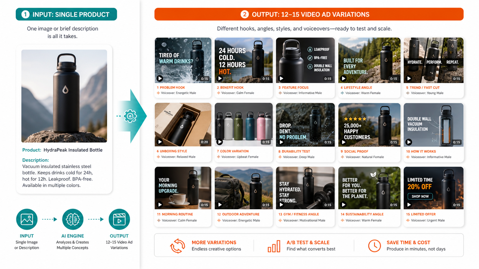Start playback on the Feature Focus ad
This screenshot has width=479, height=269.
coord(281,78)
